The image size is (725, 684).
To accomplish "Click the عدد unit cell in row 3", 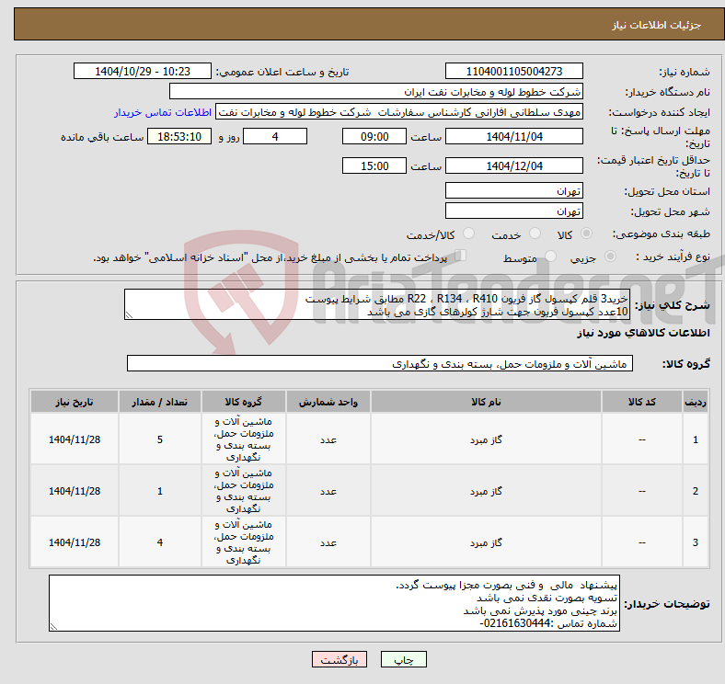I will point(328,542).
